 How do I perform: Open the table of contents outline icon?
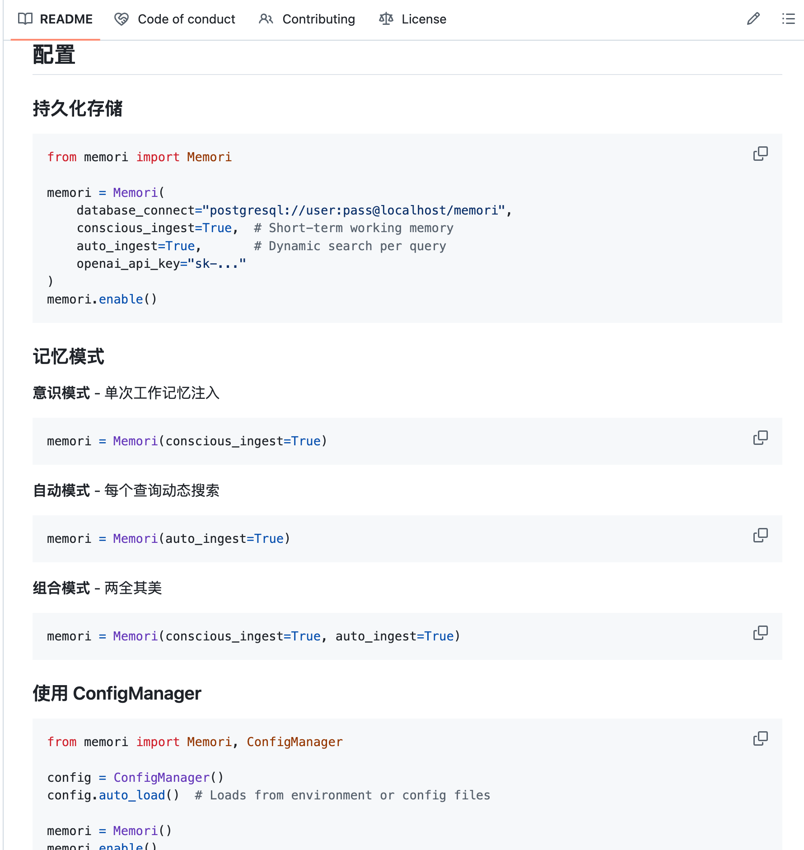pos(788,19)
